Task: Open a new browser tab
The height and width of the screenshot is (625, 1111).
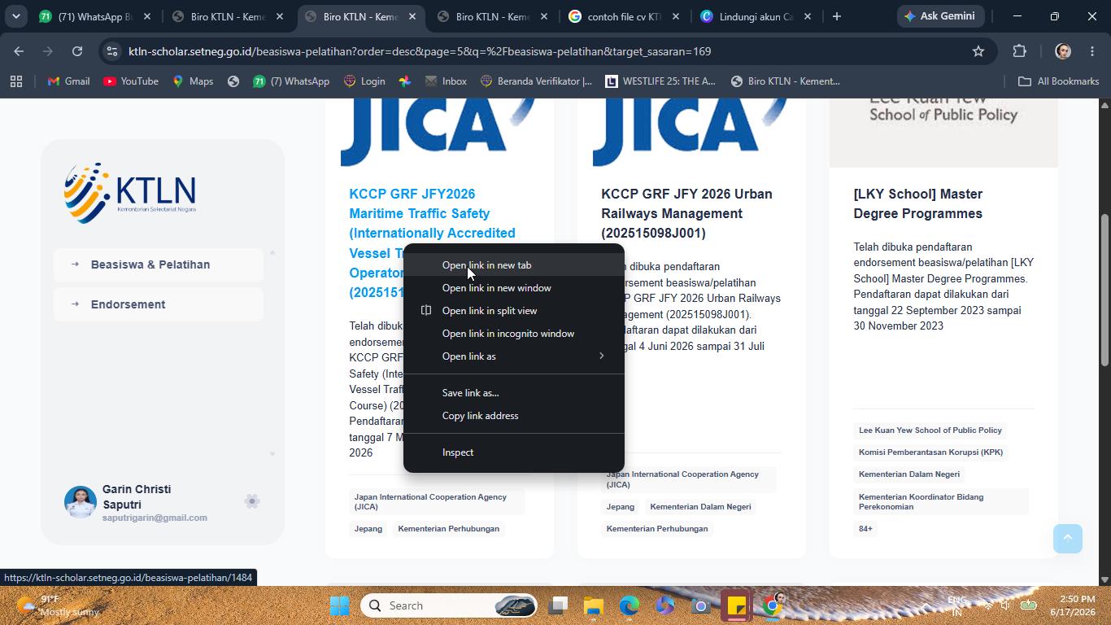Action: pos(836,16)
